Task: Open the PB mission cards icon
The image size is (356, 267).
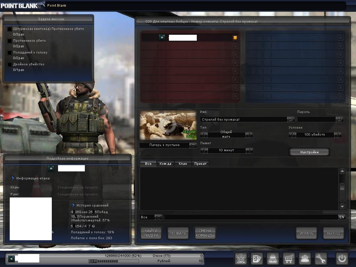Action: click(257, 259)
